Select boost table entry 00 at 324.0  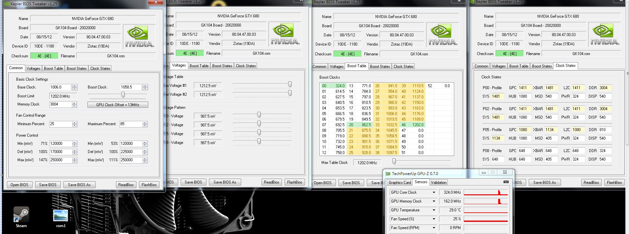coord(333,86)
